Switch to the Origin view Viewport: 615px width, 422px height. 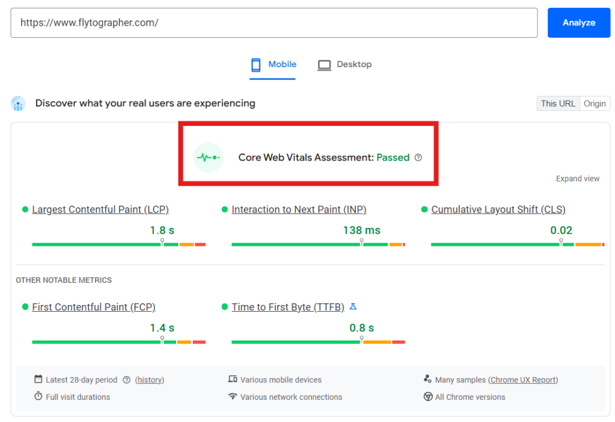(595, 103)
